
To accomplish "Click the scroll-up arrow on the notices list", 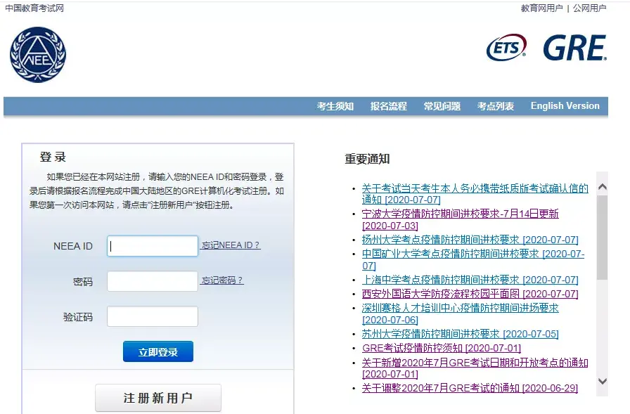I will coord(603,186).
